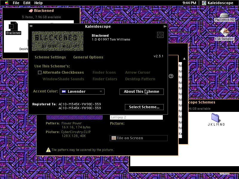The image size is (239, 179).
Task: Open the Kaleidoscope application menu in the menu bar
Action: pos(218,3)
